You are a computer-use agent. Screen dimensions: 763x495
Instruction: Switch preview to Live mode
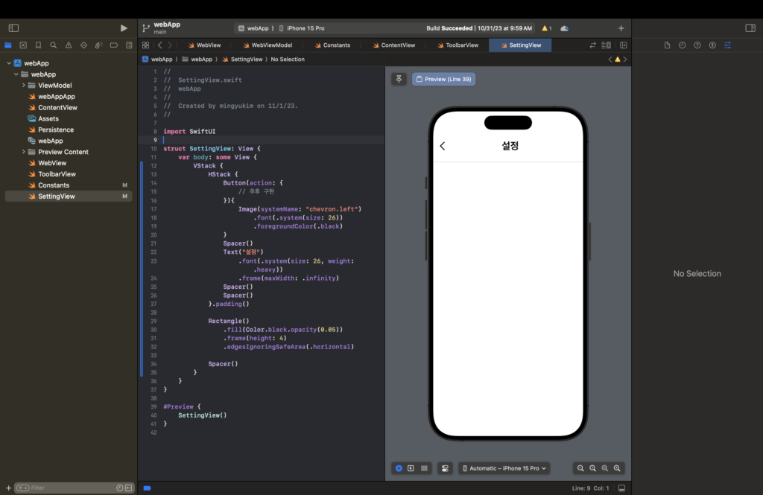point(399,468)
